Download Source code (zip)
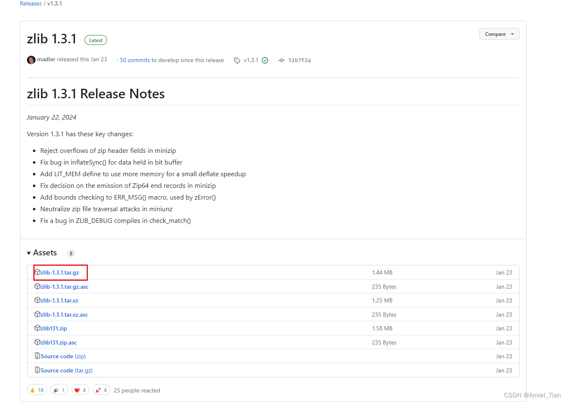Screen dimensions: 567x402 click(63, 356)
